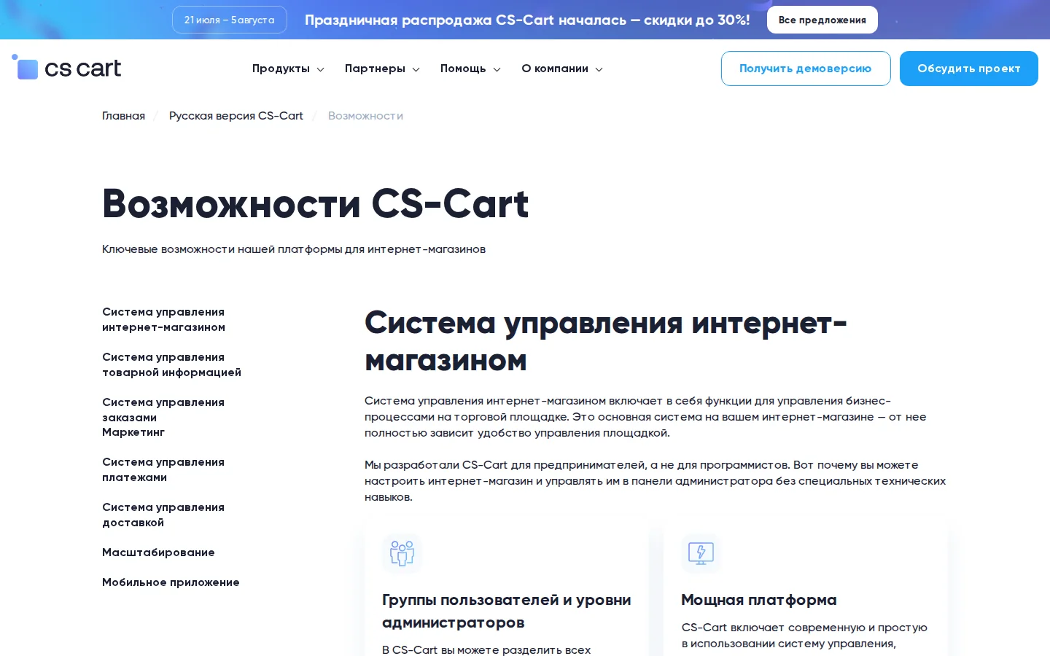Click the powerful platform monitor icon
1050x656 pixels.
coord(701,553)
